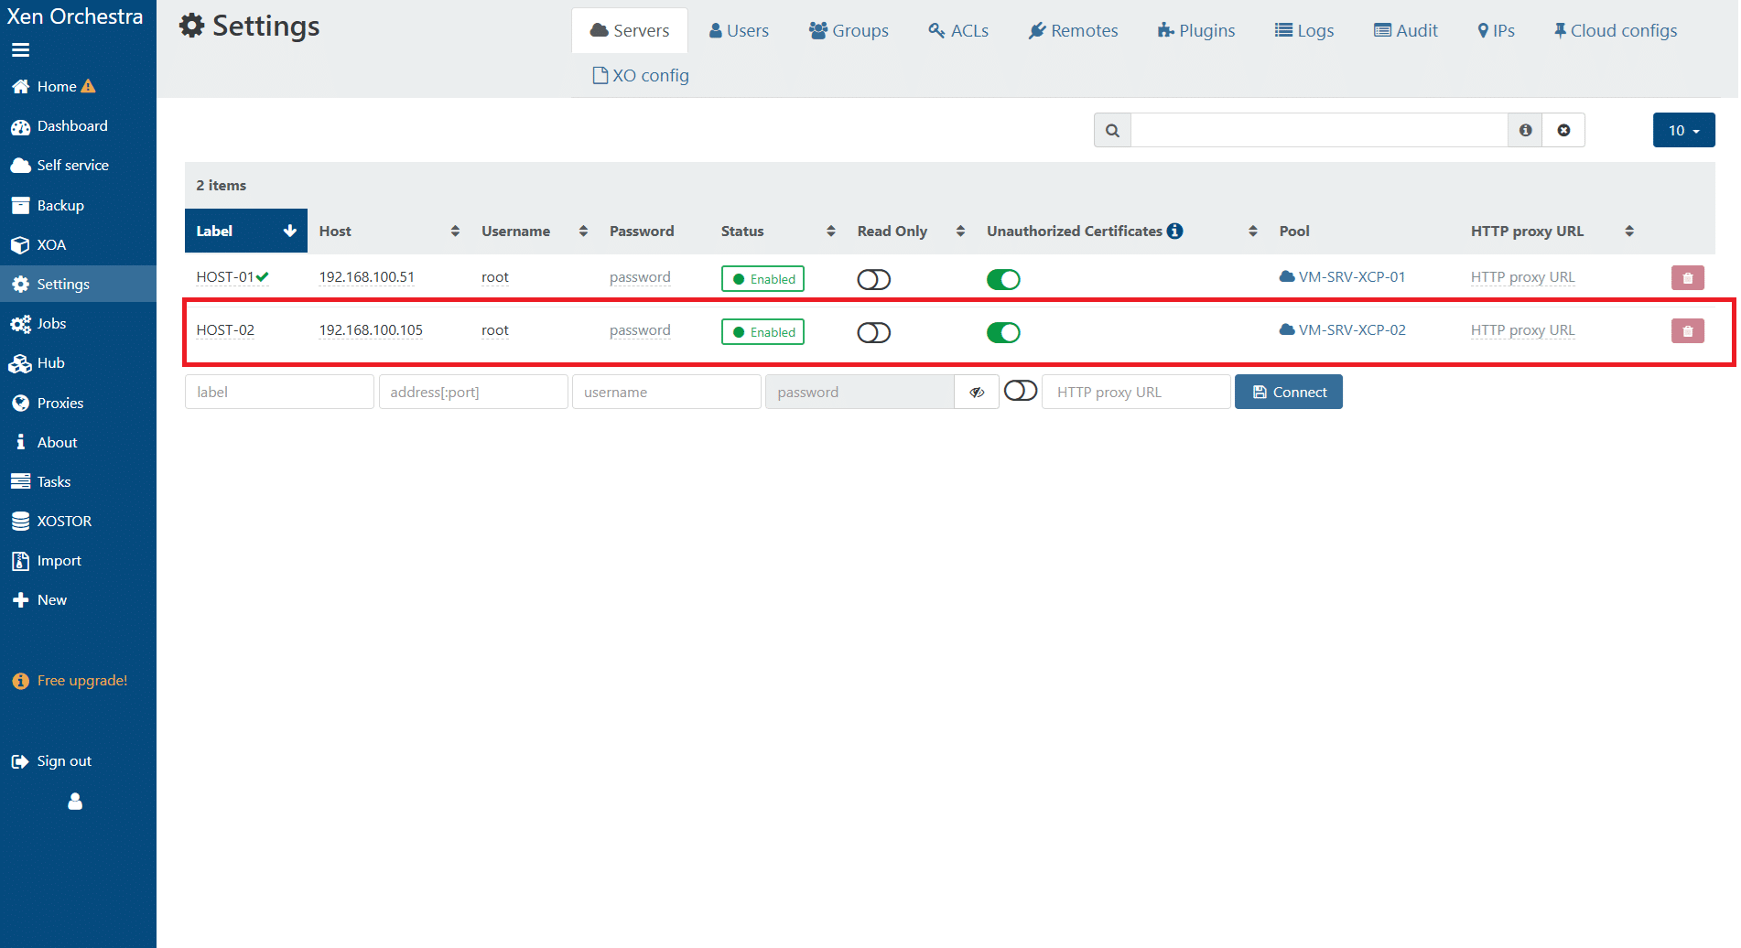Toggle password visibility in new server form
The height and width of the screenshot is (948, 1741).
point(977,392)
